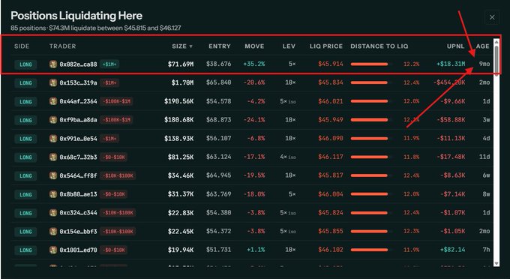510x279 pixels.
Task: Click the -$0-$10K badge on 0x68c7…32b3
Action: click(x=113, y=157)
